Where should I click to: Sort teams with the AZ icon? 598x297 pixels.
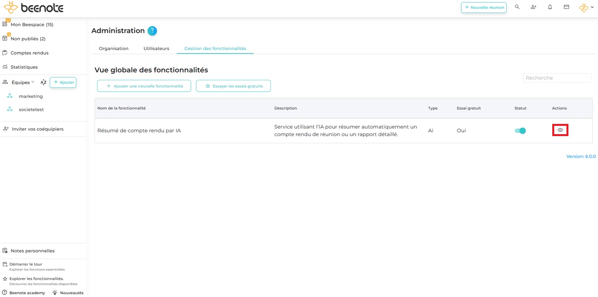(43, 82)
